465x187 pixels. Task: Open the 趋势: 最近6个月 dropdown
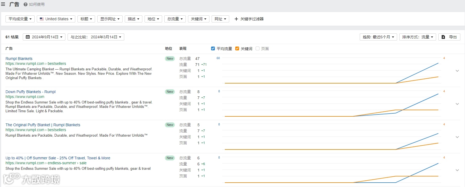click(378, 37)
